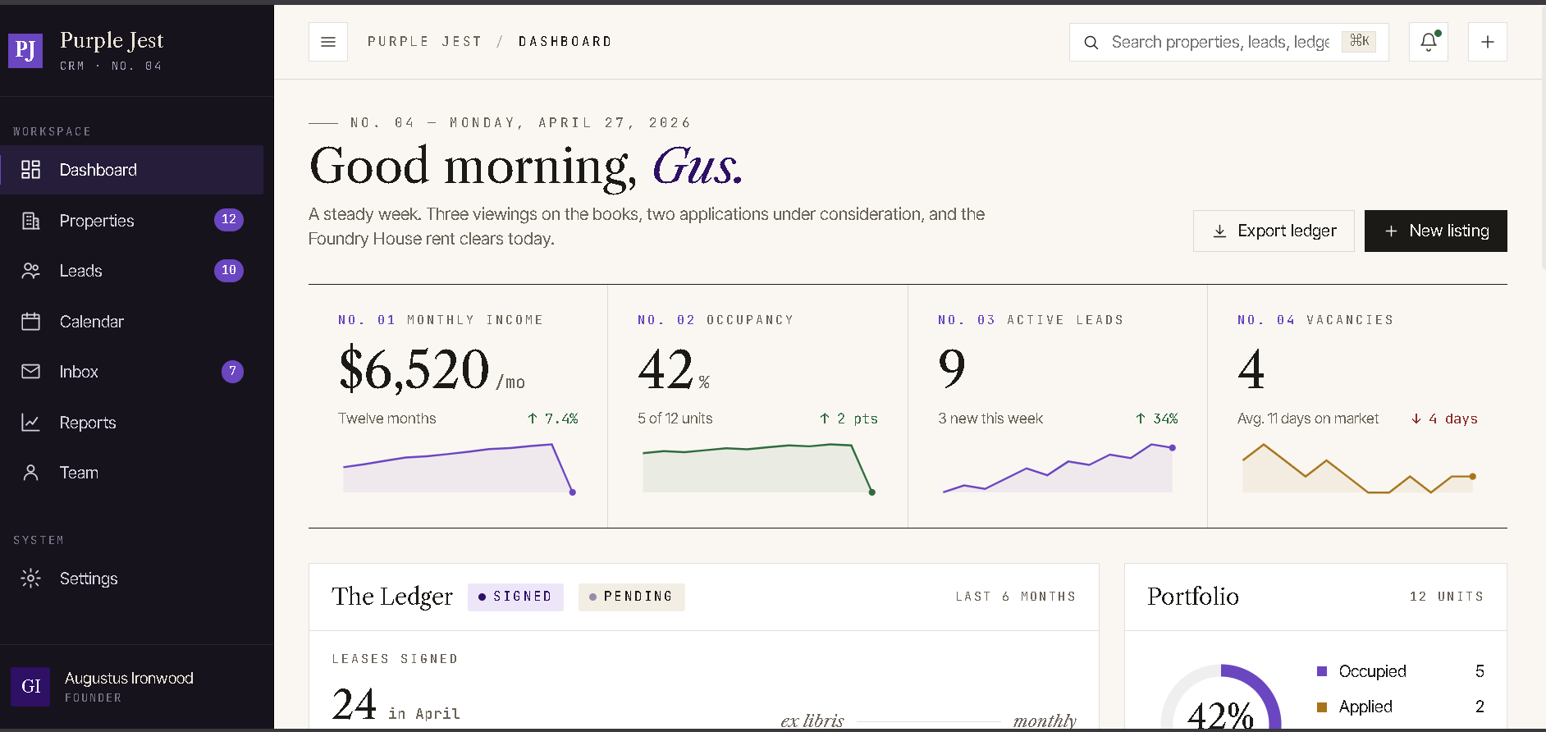The image size is (1546, 732).
Task: Open Reports section
Action: coord(132,423)
